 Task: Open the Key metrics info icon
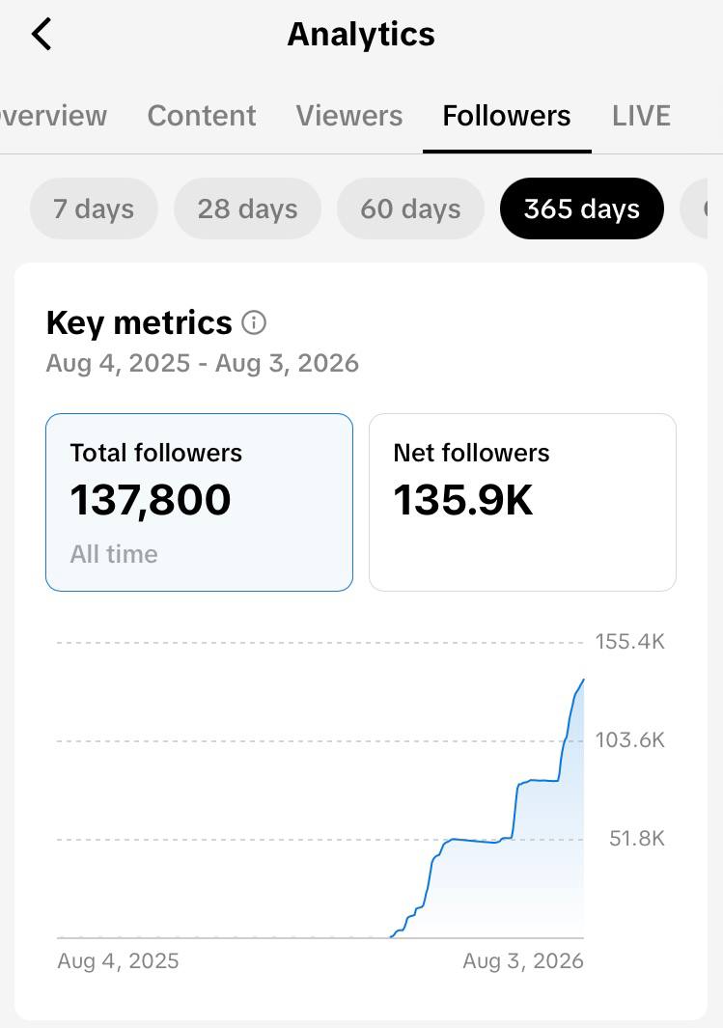point(254,322)
